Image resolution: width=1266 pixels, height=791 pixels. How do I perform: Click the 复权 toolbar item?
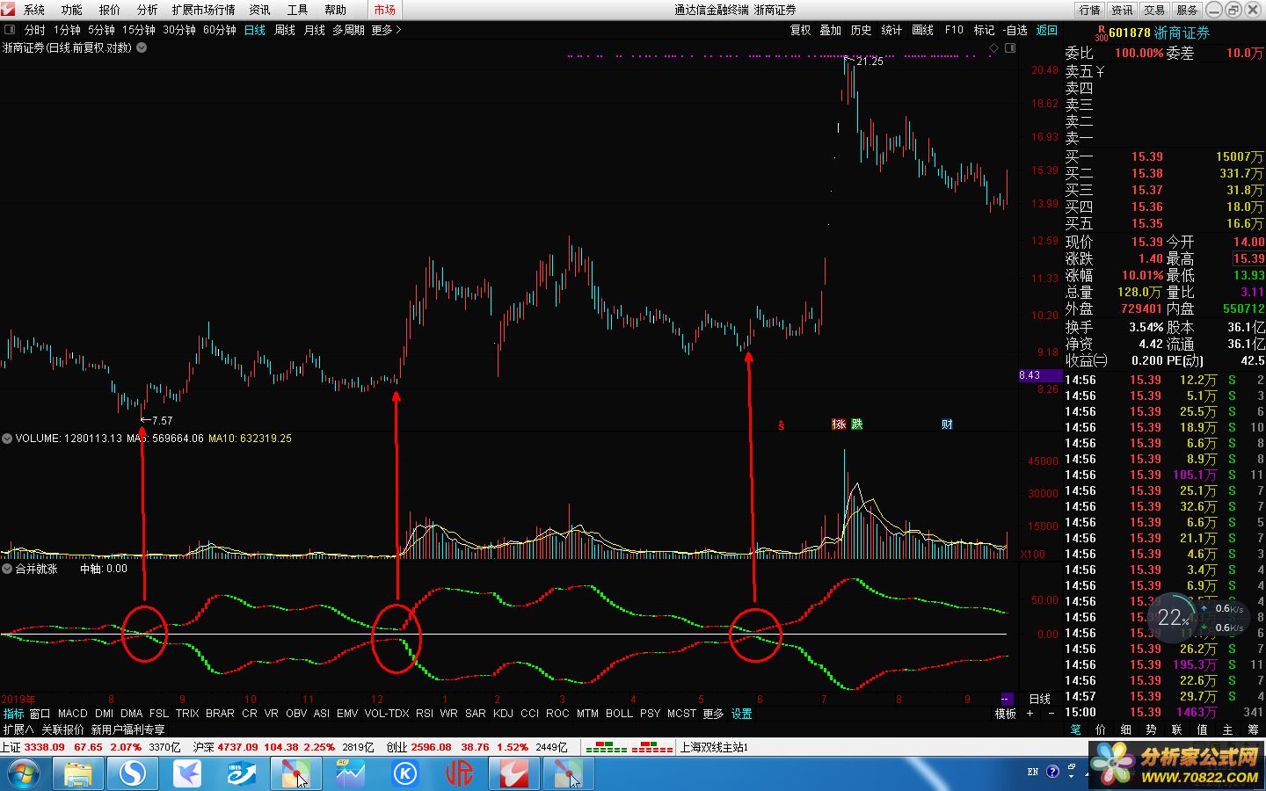click(x=800, y=30)
